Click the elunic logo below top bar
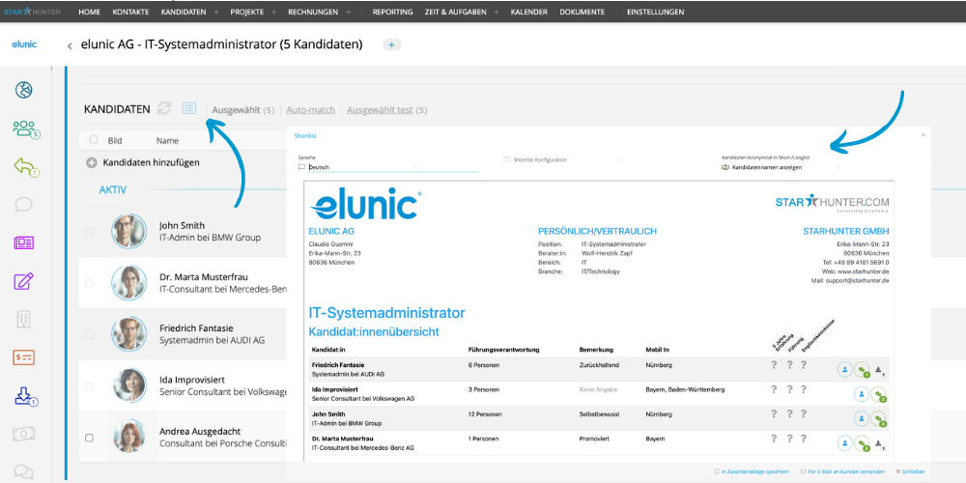Screen dimensions: 966x483 (25, 44)
